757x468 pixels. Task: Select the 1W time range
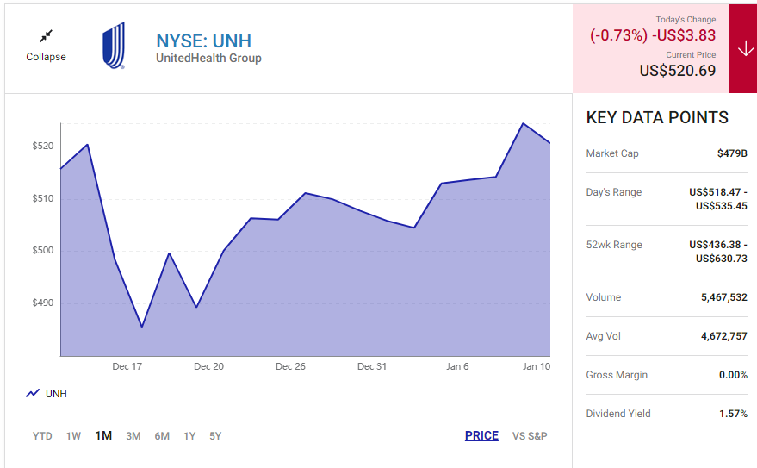point(73,436)
